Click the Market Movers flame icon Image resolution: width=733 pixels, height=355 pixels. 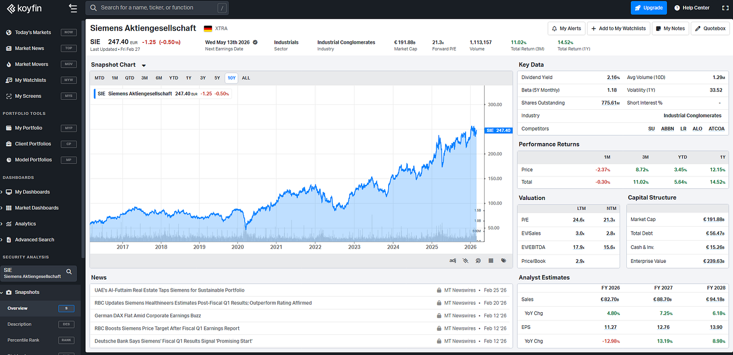point(9,64)
